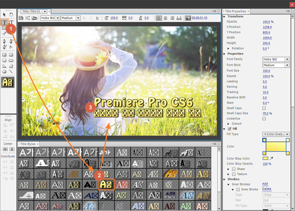
Task: Select the Selection arrow tool
Action: [4, 14]
